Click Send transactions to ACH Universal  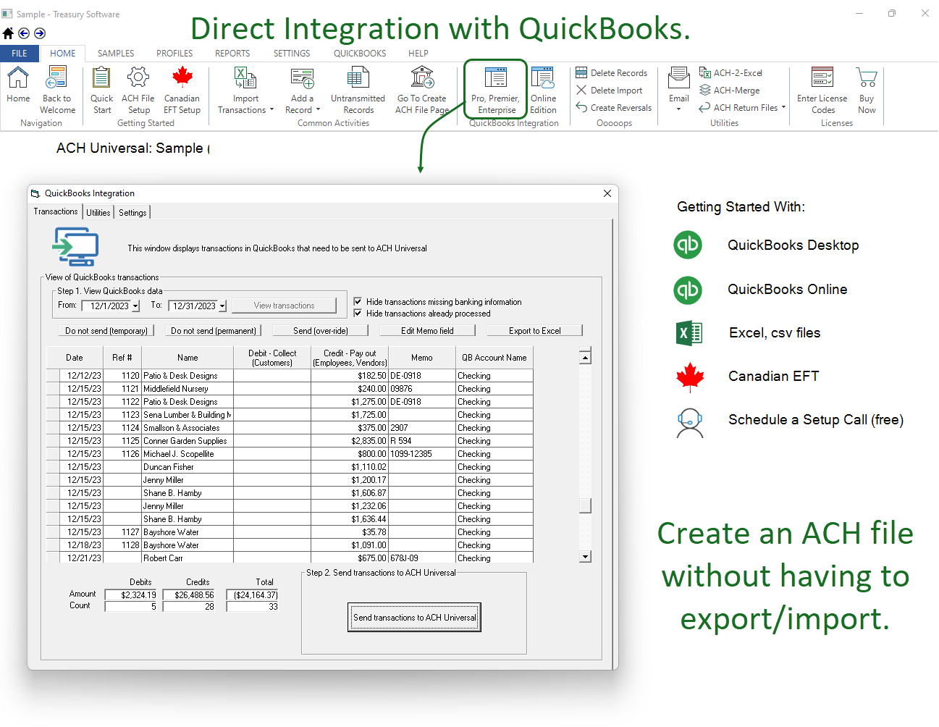(x=415, y=618)
